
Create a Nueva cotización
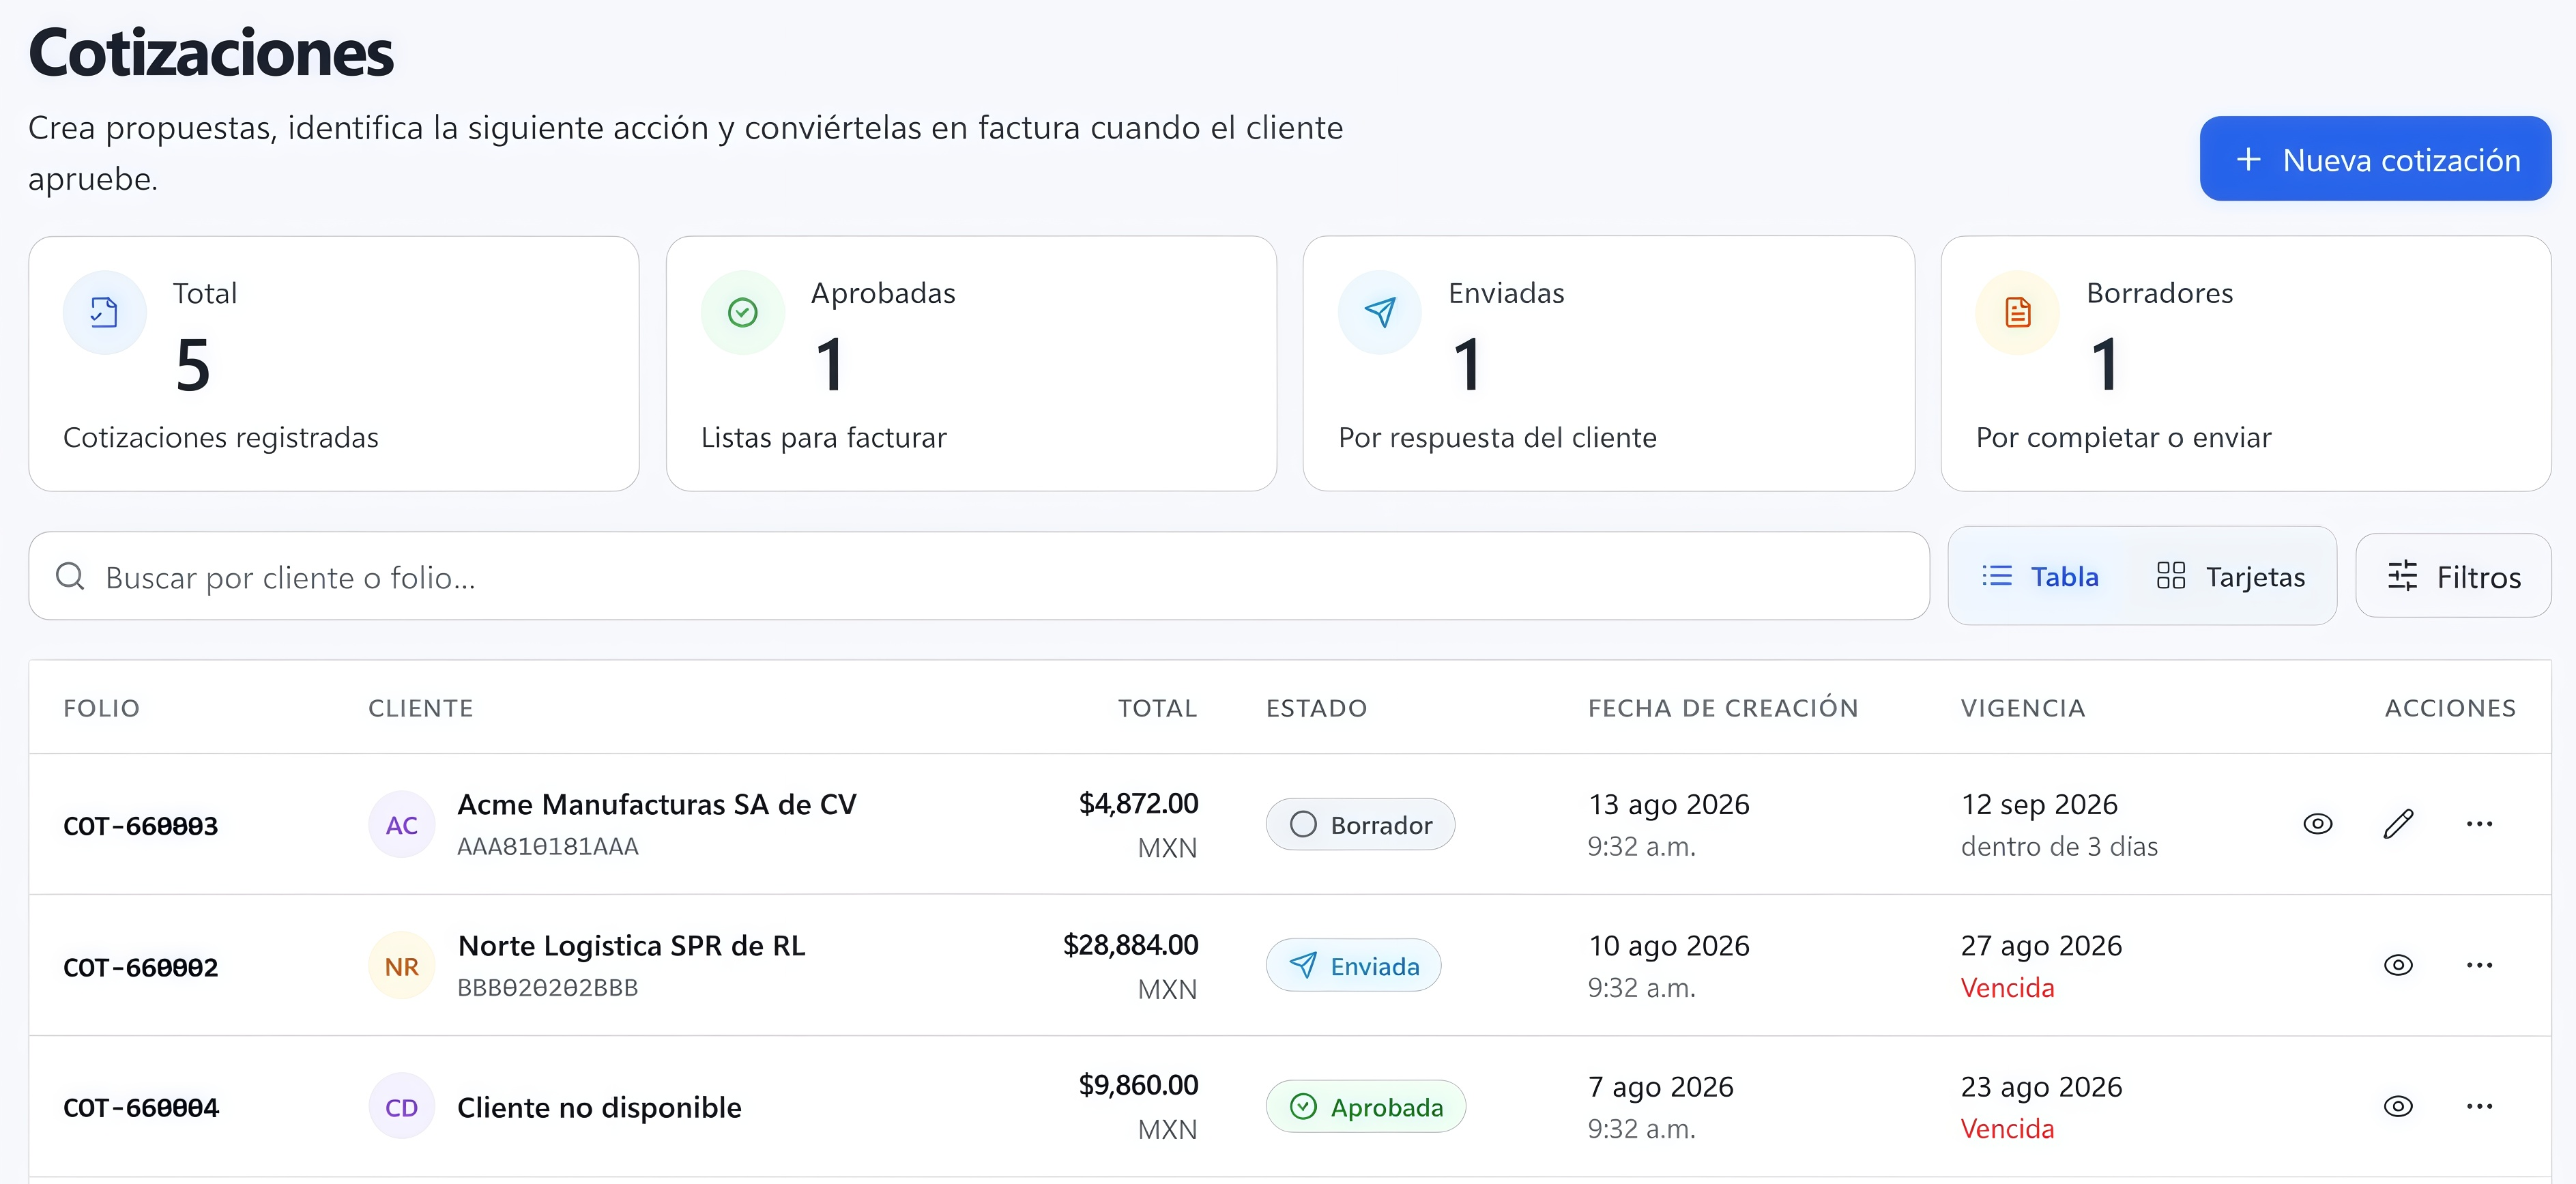coord(2375,159)
